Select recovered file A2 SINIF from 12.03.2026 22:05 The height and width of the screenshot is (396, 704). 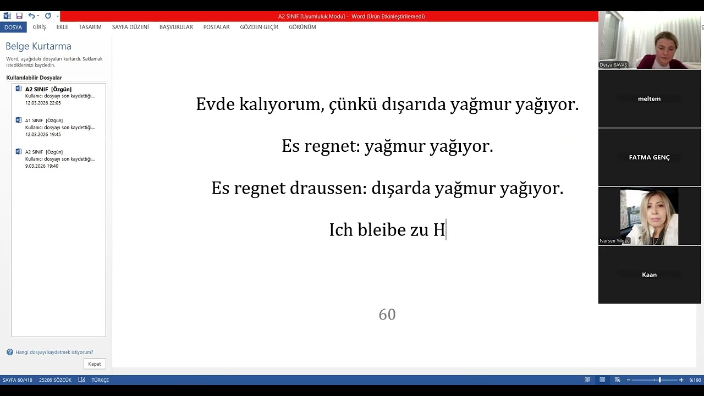59,96
